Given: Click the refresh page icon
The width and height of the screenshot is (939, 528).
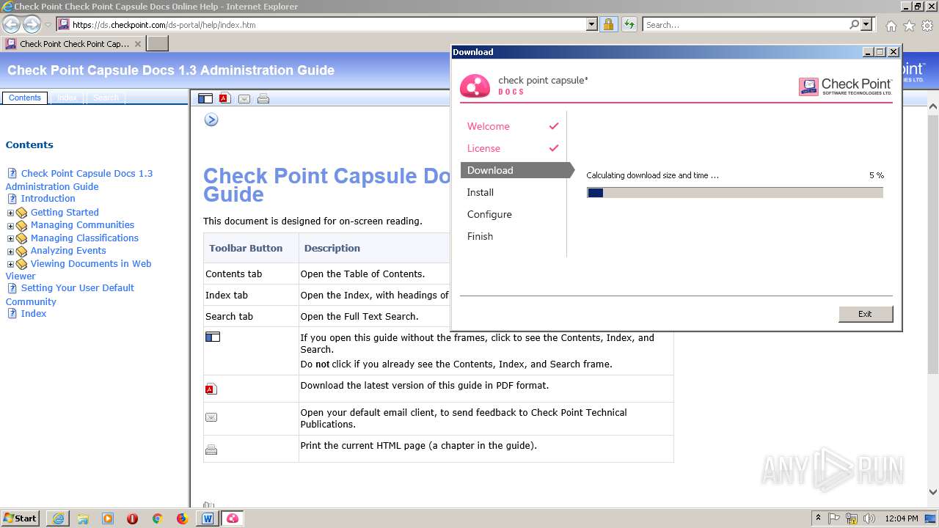Looking at the screenshot, I should click(x=629, y=24).
